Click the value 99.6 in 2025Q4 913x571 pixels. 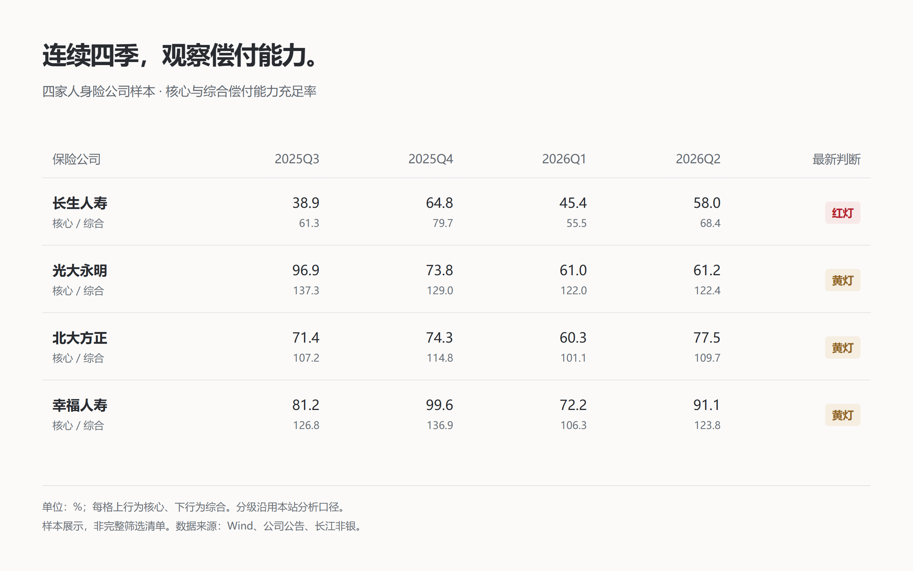(439, 405)
